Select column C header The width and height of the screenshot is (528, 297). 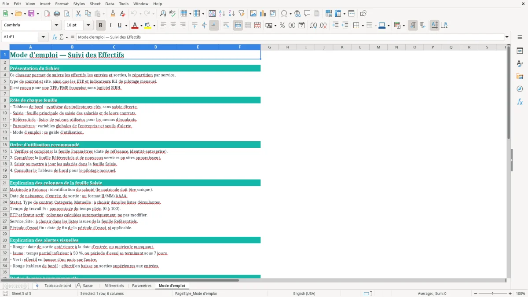[114, 47]
